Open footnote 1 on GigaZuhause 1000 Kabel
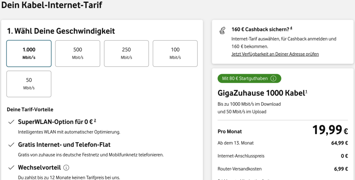 tap(306, 91)
